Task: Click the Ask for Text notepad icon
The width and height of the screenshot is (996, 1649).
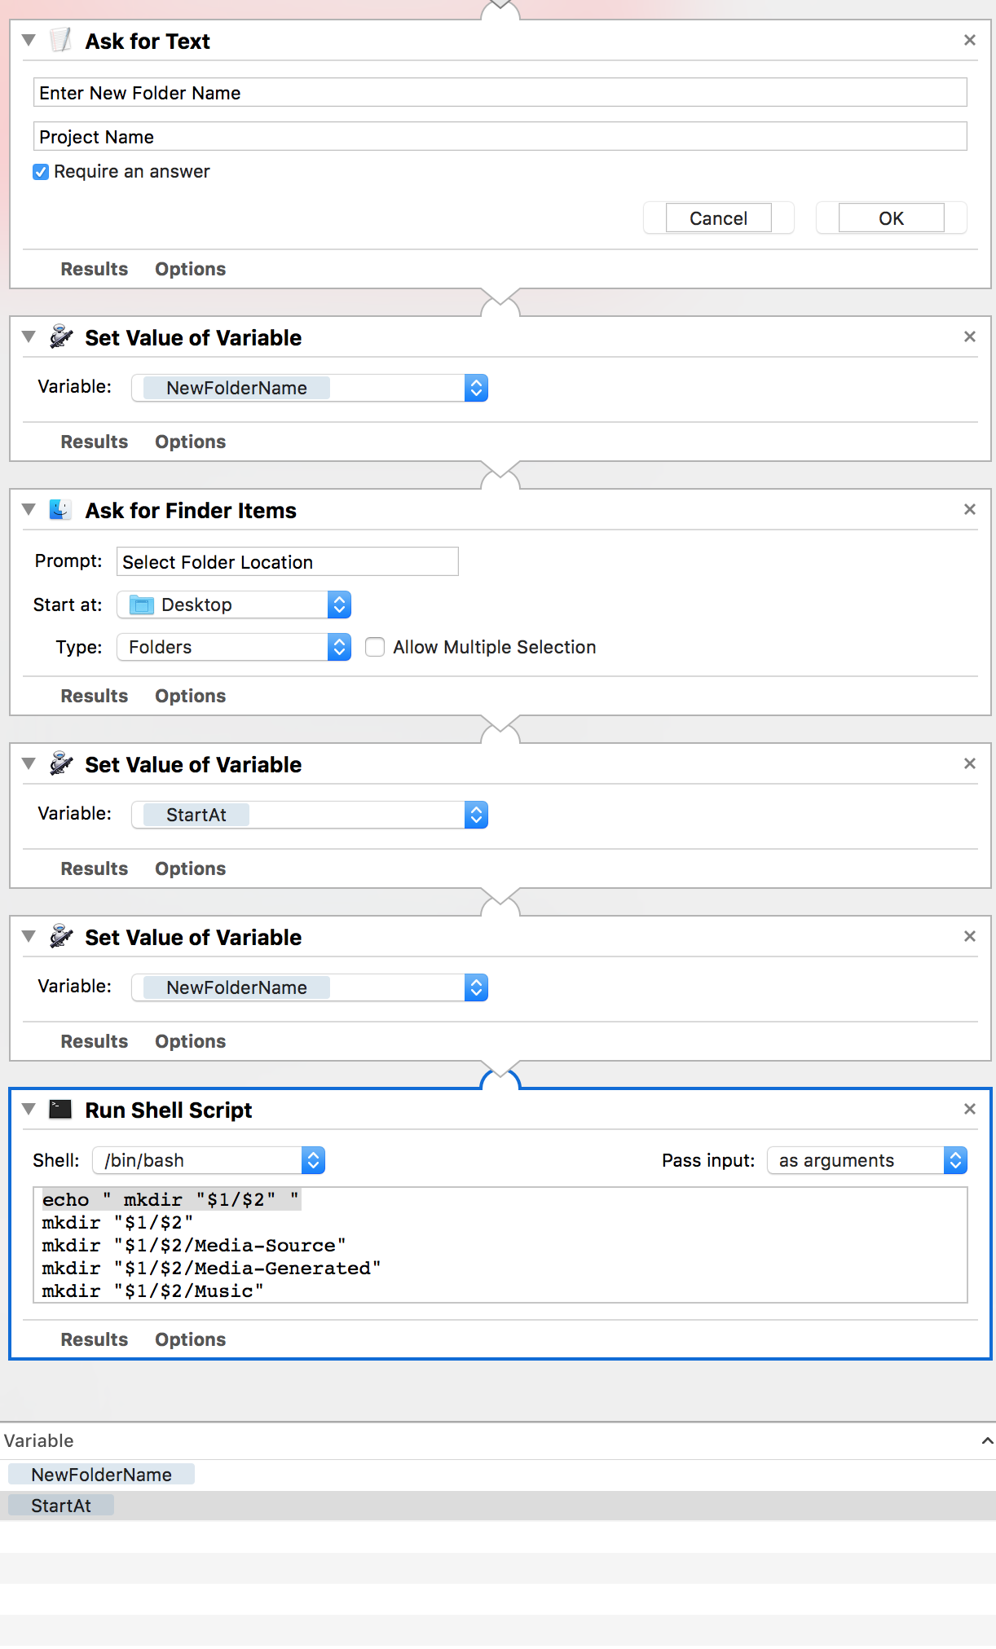Action: pos(61,40)
